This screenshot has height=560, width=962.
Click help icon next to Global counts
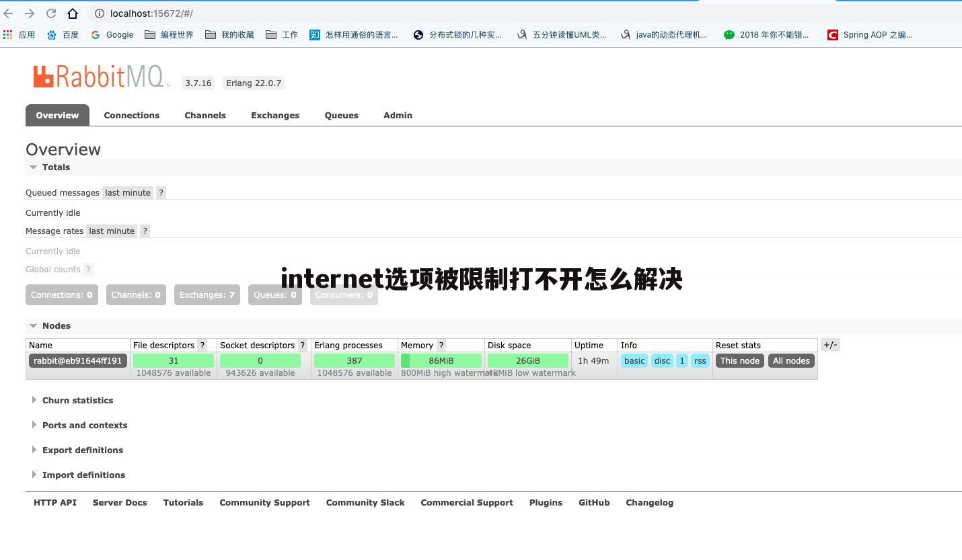coord(88,270)
